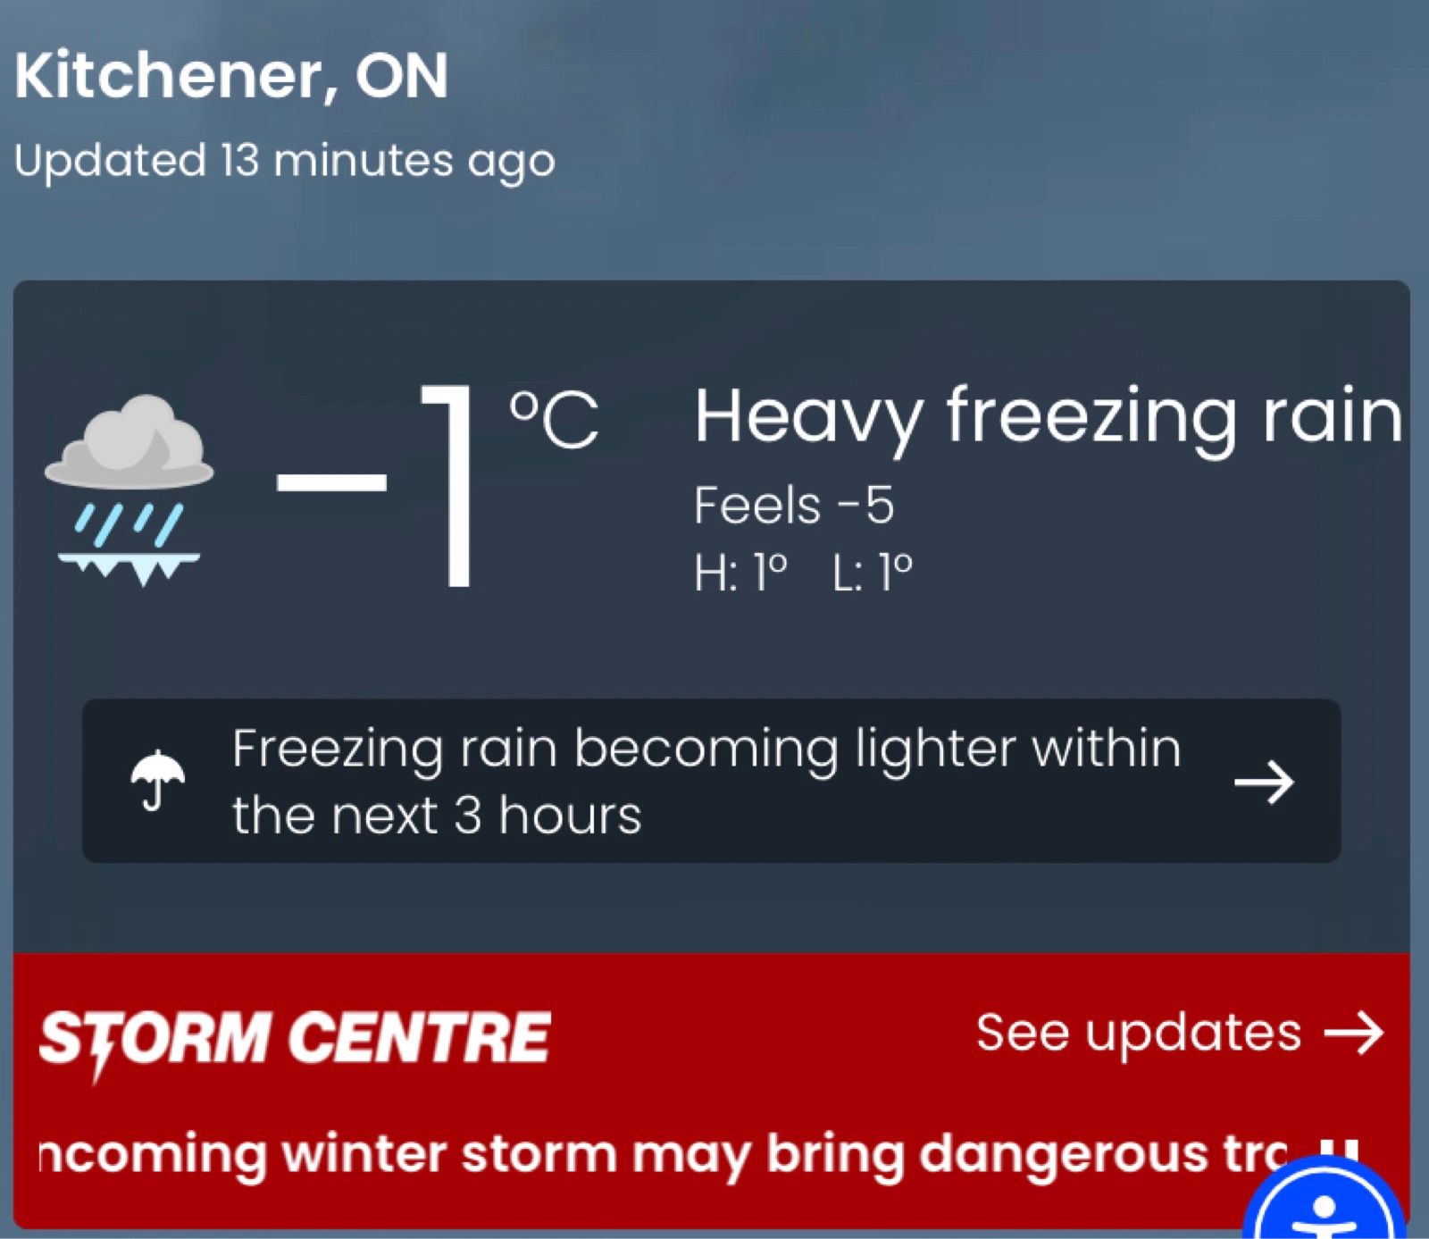Tap the daily low 'L: 1°' value
Image resolution: width=1429 pixels, height=1239 pixels.
(873, 573)
